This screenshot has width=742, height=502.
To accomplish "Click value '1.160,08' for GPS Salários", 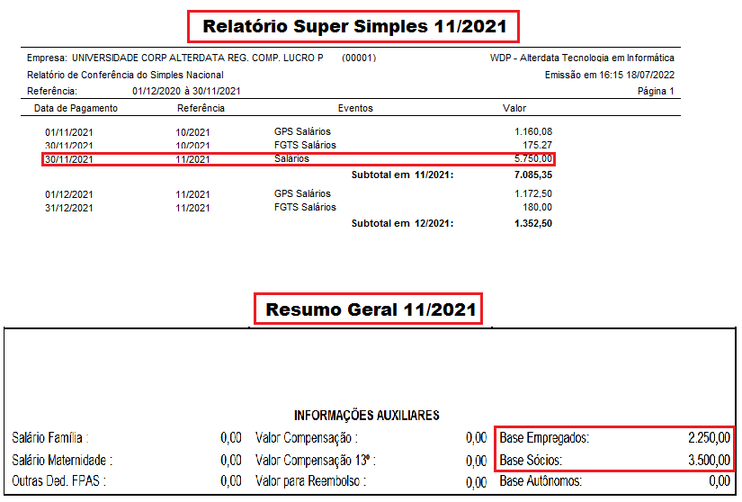I will [x=533, y=131].
